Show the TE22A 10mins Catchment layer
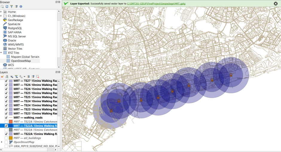 (x=6, y=122)
